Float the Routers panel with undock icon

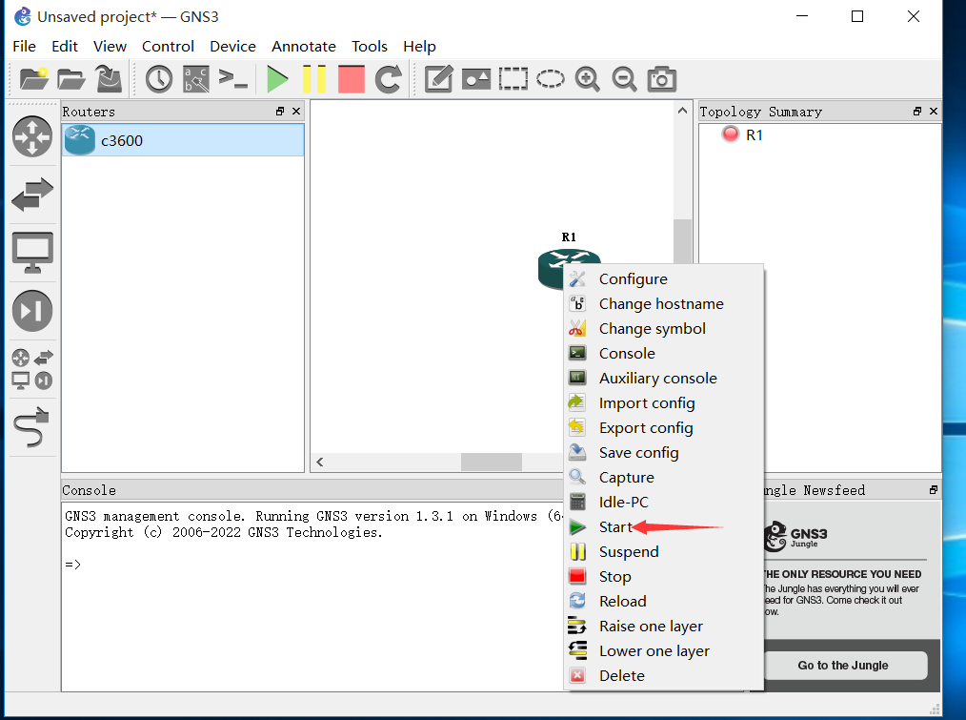click(x=280, y=111)
